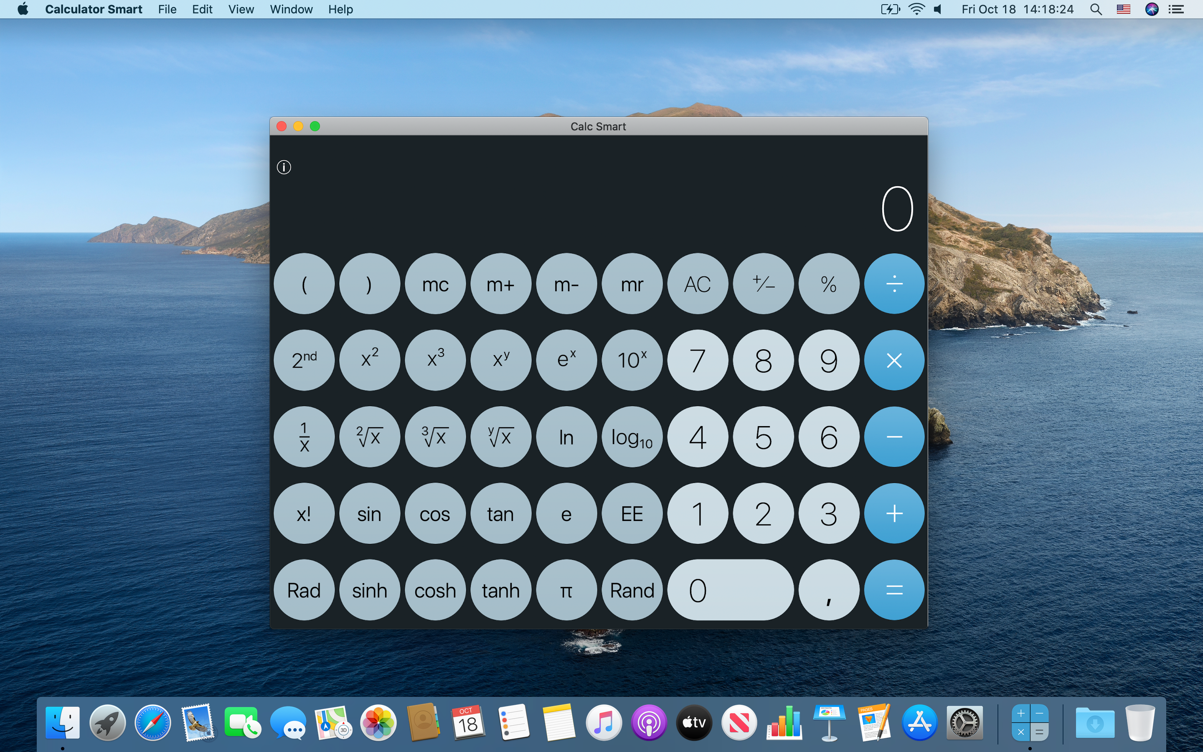Image resolution: width=1203 pixels, height=752 pixels.
Task: Open the Window menu
Action: pyautogui.click(x=291, y=10)
